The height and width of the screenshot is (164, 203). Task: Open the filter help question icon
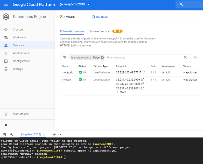click(x=195, y=57)
